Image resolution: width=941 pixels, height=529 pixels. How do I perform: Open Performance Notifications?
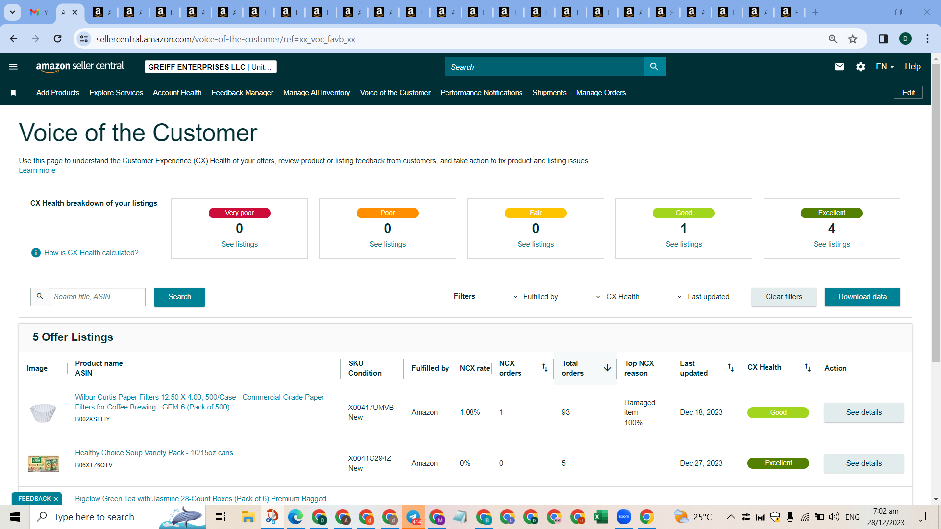pos(481,93)
